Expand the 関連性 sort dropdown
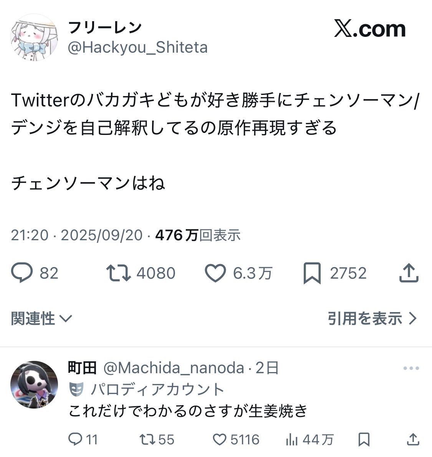This screenshot has height=457, width=432. (x=41, y=318)
